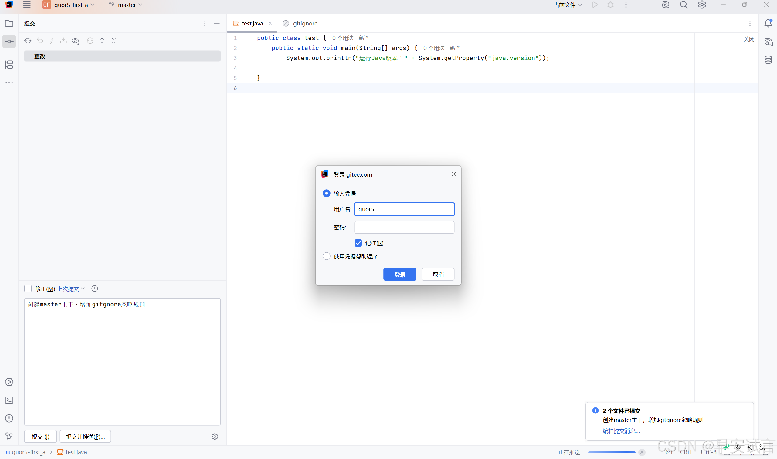
Task: Click test.java breadcrumb in status bar
Action: (x=72, y=452)
